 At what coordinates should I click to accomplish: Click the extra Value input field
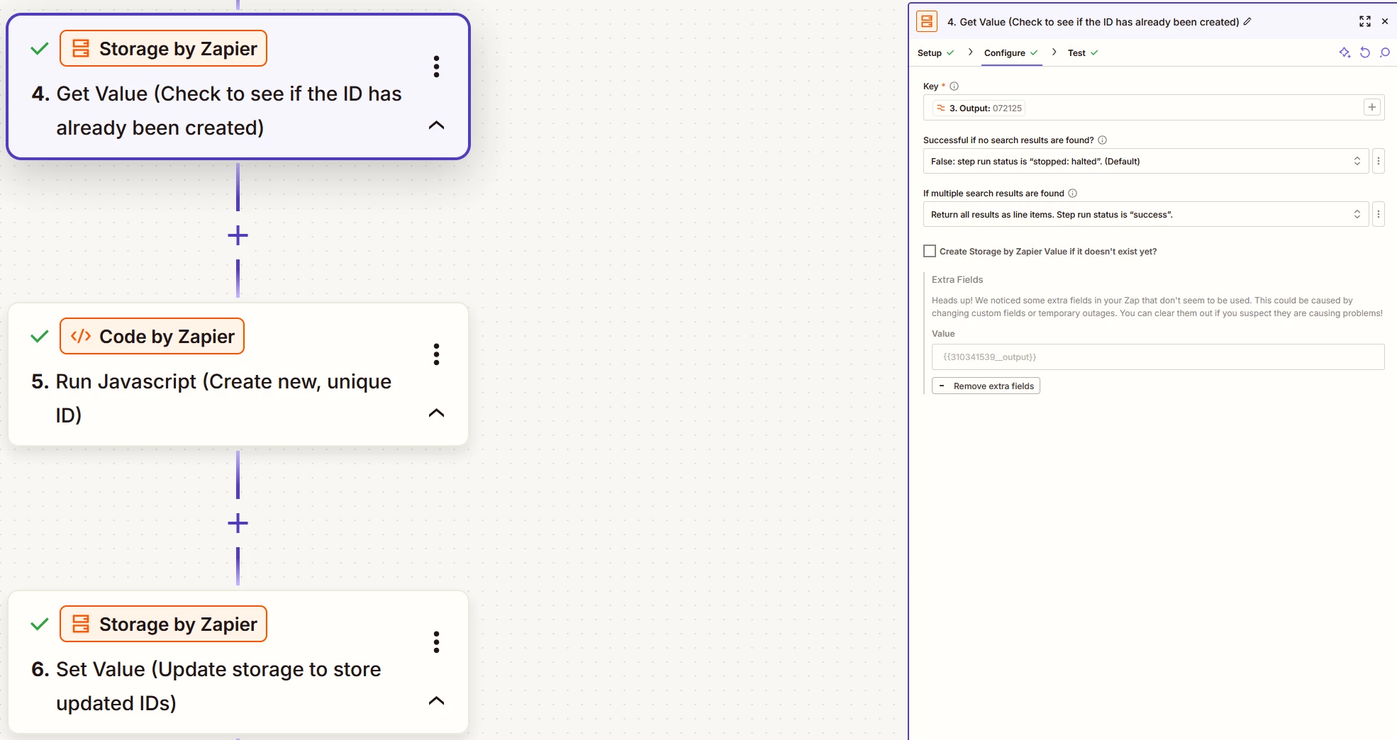coord(1158,357)
